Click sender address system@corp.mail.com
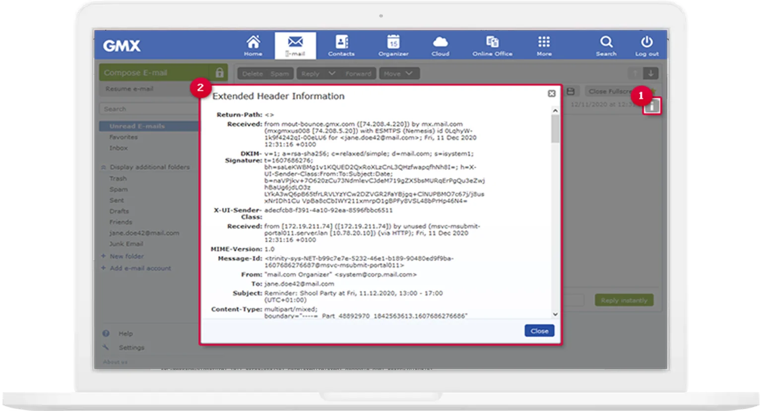The width and height of the screenshot is (762, 411). pyautogui.click(x=376, y=274)
